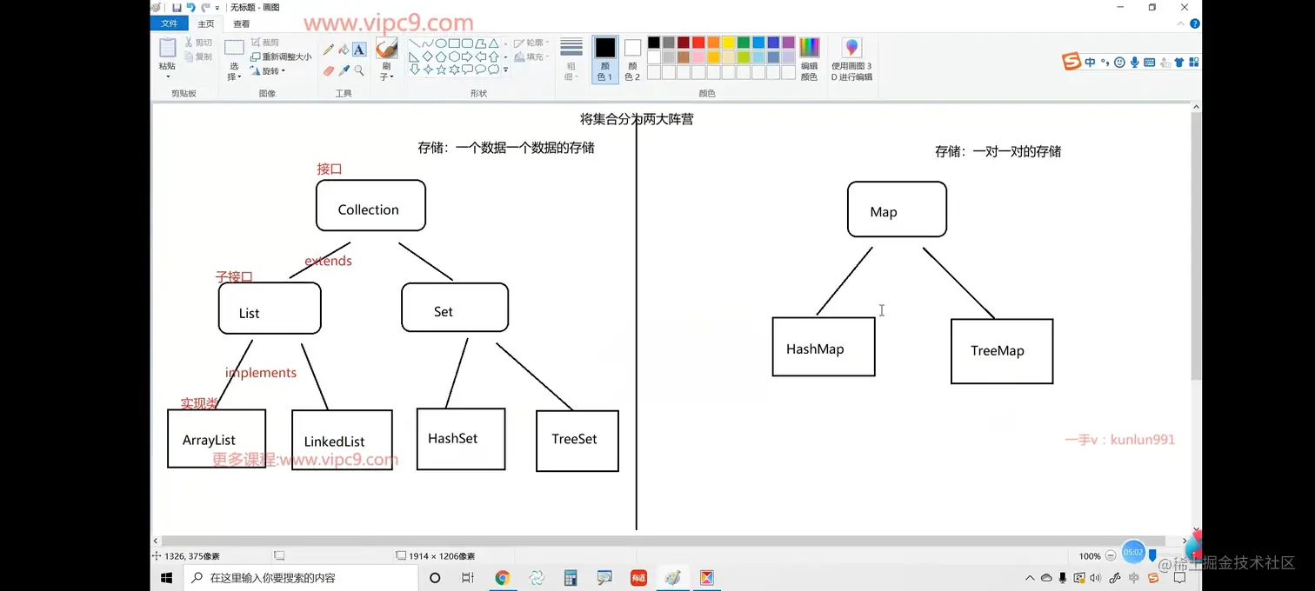Open the 文件 menu

click(169, 23)
